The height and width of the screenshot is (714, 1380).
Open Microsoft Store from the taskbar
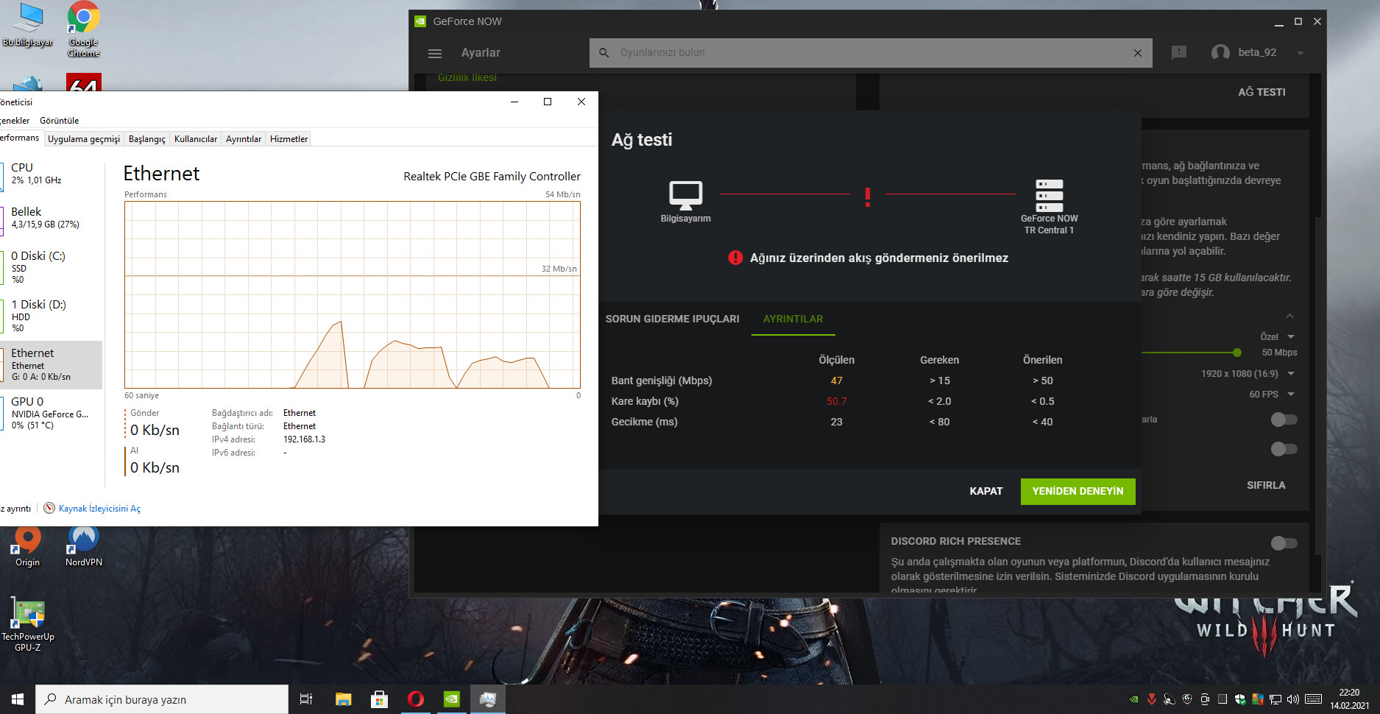pos(379,699)
